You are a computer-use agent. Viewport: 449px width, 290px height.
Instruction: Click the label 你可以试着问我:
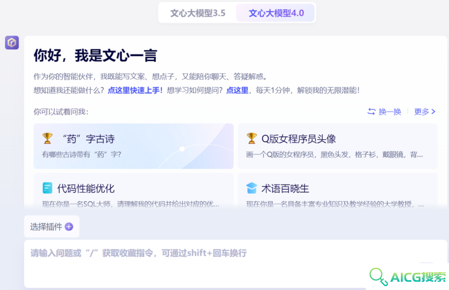[x=61, y=112]
